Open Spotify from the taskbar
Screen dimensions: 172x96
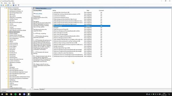click(x=16, y=94)
